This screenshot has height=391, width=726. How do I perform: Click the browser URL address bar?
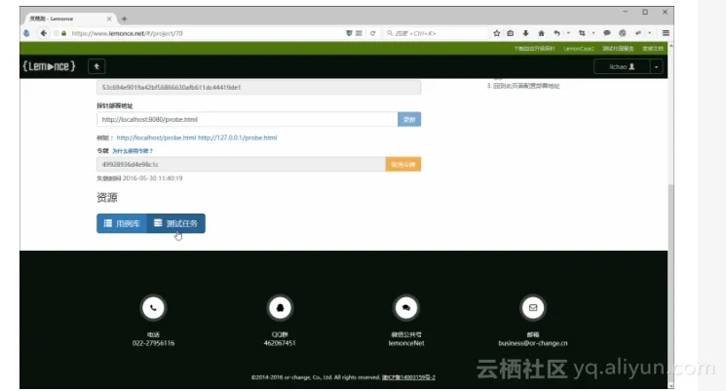[206, 33]
